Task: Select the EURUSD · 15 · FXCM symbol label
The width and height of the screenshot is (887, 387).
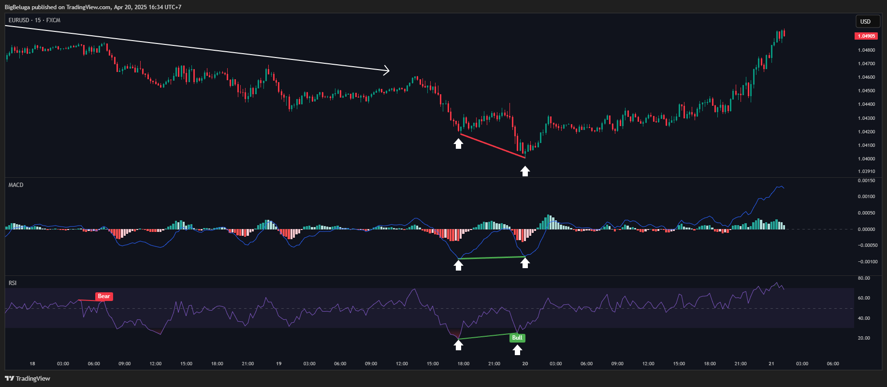Action: tap(34, 20)
